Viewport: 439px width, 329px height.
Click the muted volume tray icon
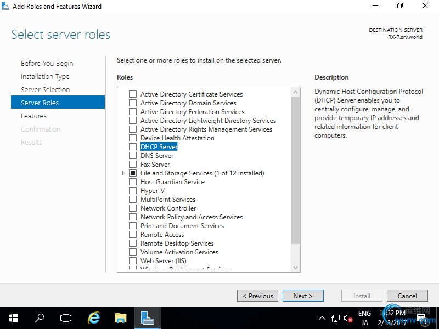click(348, 319)
